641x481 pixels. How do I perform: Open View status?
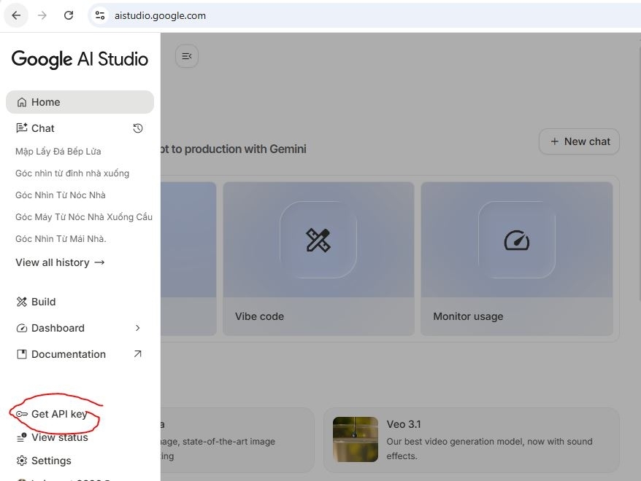pos(59,437)
